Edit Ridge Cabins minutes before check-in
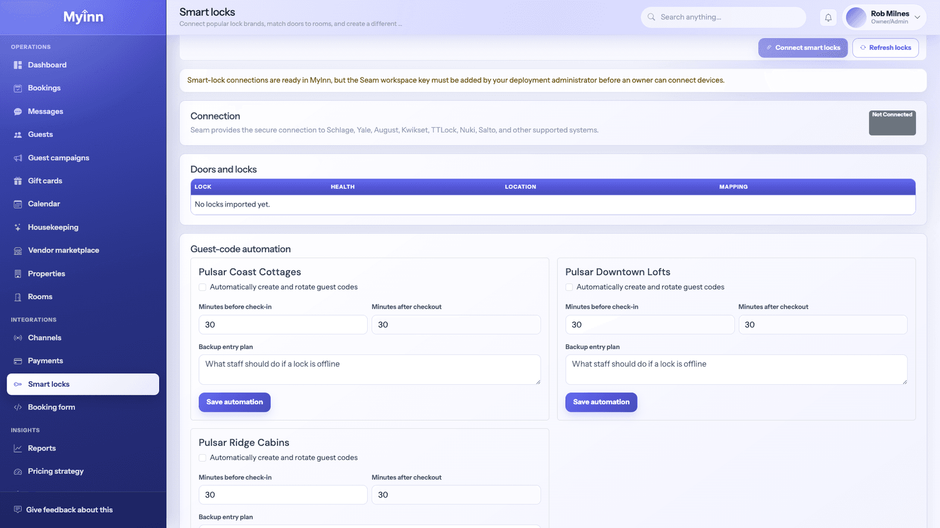 pos(283,495)
